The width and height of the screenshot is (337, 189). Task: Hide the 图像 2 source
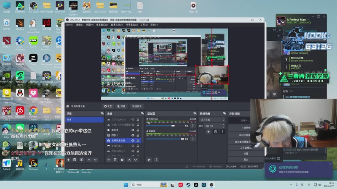click(x=133, y=135)
